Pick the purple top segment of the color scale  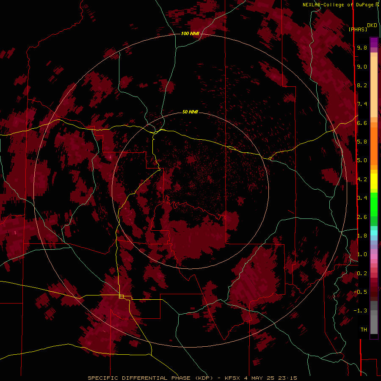click(x=374, y=42)
